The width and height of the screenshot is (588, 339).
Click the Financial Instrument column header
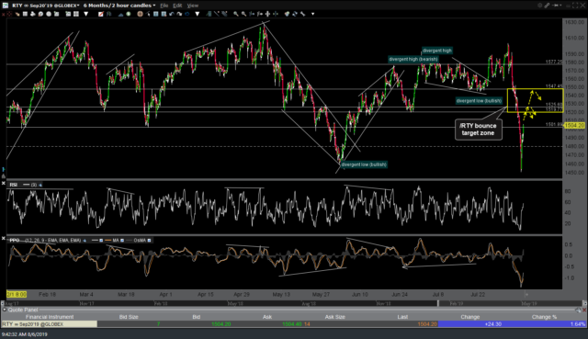(50, 317)
